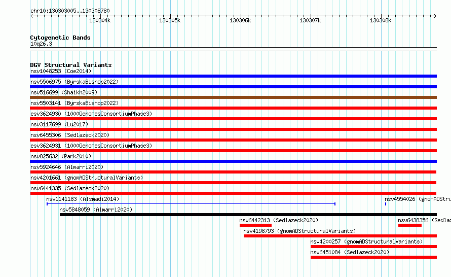
Task: Click nsv5503141 (ByrskaBishop2022) label
Action: [74, 103]
